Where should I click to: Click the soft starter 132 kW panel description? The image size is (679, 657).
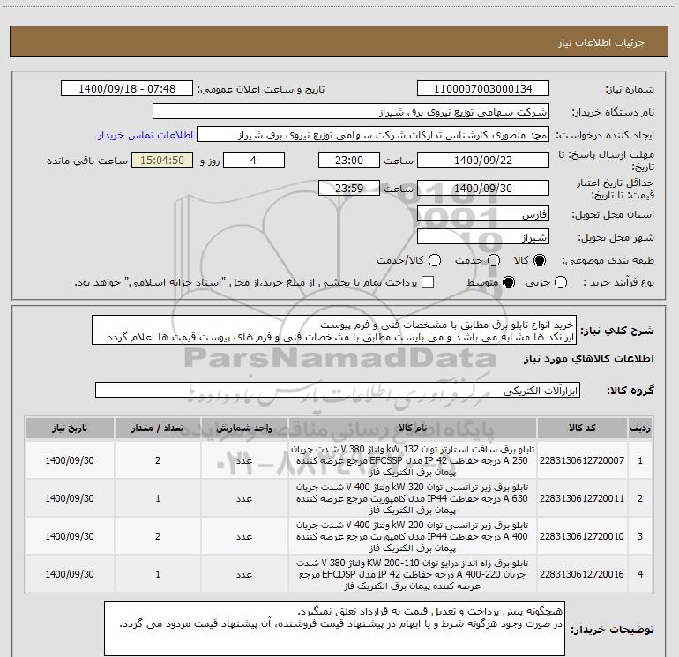[413, 460]
